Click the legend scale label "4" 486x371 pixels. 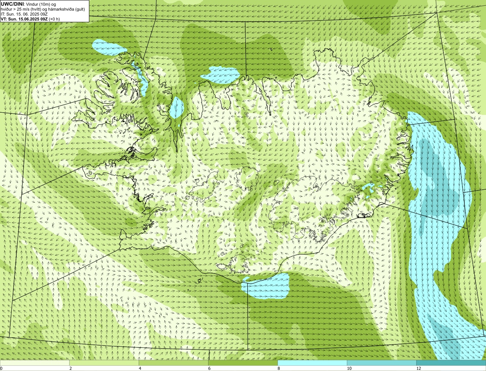pyautogui.click(x=140, y=368)
